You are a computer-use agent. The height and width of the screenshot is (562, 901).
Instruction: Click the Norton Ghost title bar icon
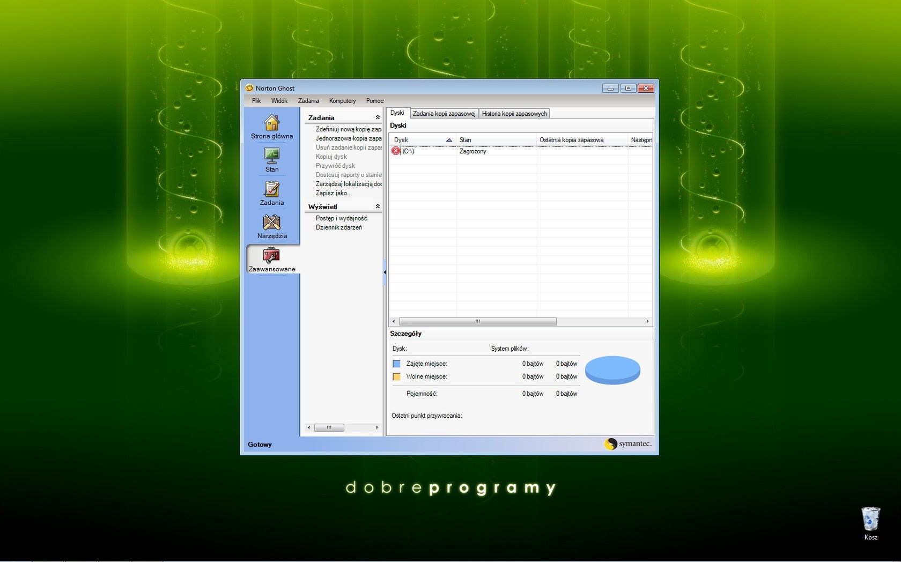click(249, 88)
